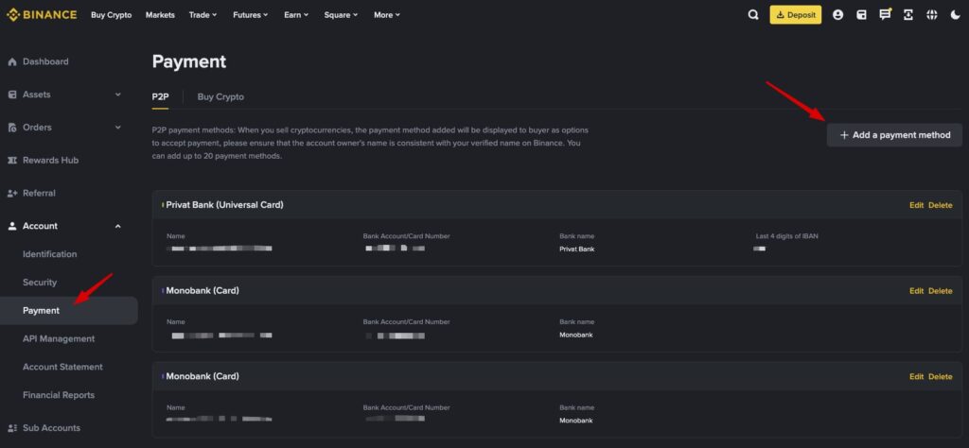
Task: Click the Orders icon in the sidebar
Action: click(x=11, y=127)
